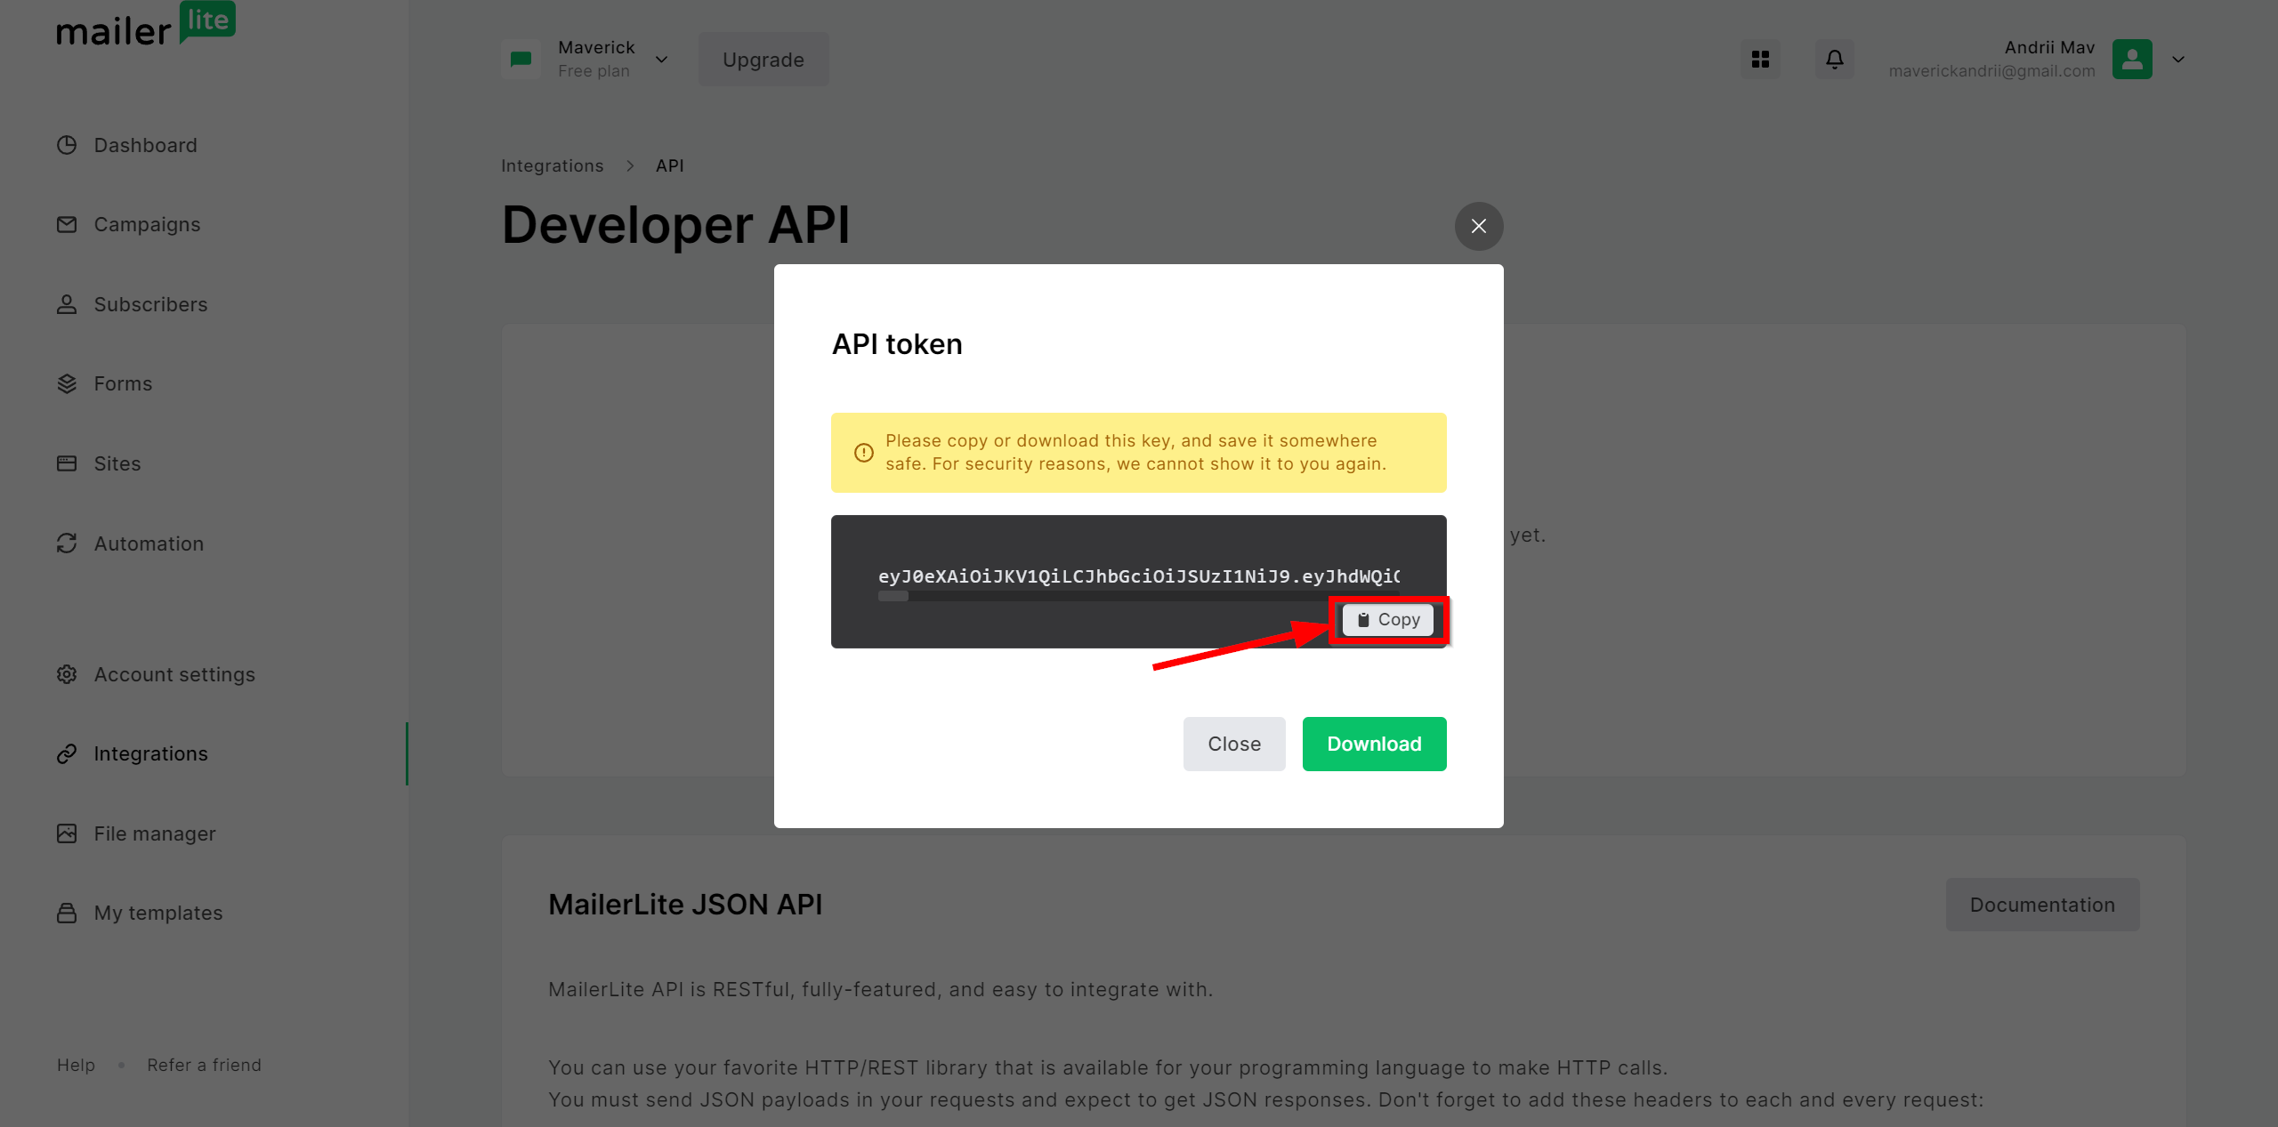This screenshot has height=1127, width=2278.
Task: Select Sites menu item
Action: [117, 462]
